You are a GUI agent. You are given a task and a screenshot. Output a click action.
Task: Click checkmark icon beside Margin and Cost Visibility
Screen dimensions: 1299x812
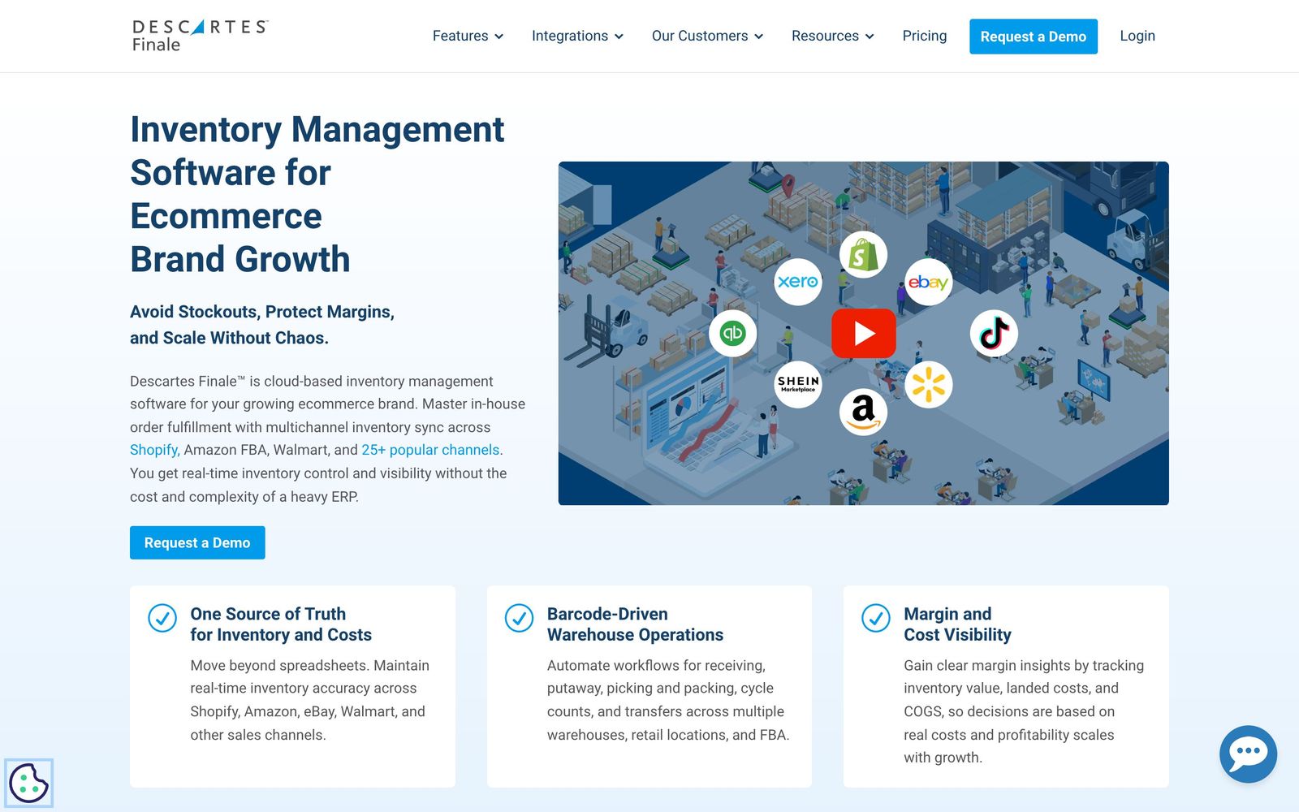(876, 618)
